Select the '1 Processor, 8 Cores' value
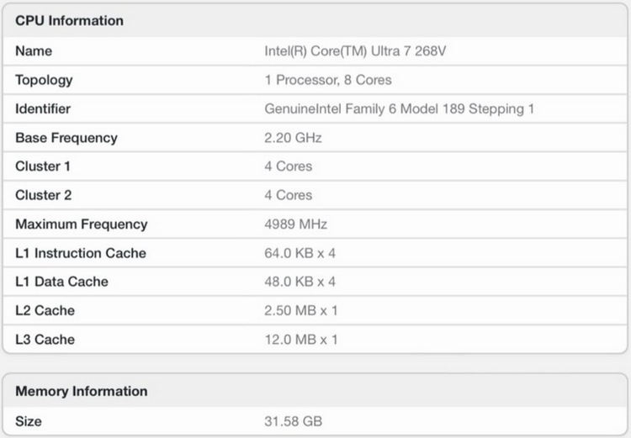The width and height of the screenshot is (631, 438). click(328, 81)
